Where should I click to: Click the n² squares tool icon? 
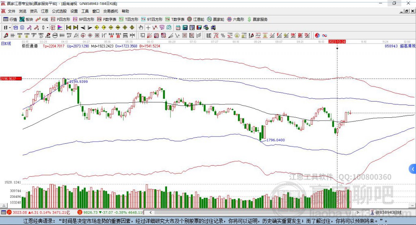coord(69,36)
